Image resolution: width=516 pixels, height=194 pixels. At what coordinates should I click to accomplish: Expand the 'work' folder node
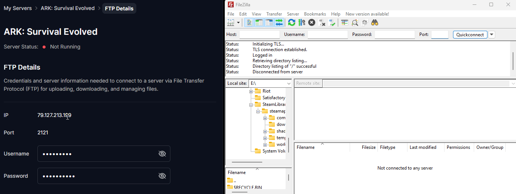coord(265,144)
